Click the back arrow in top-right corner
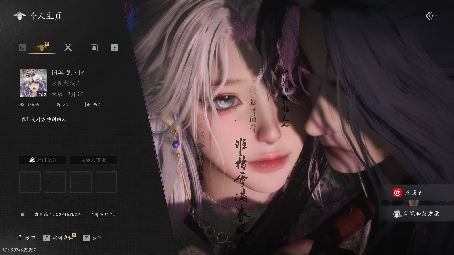The width and height of the screenshot is (454, 255). tap(431, 16)
